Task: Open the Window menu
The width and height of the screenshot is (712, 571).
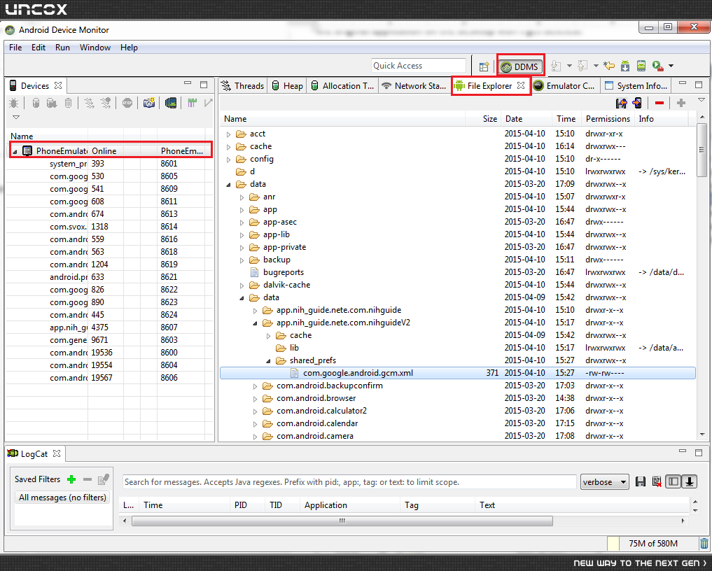Action: coord(95,48)
